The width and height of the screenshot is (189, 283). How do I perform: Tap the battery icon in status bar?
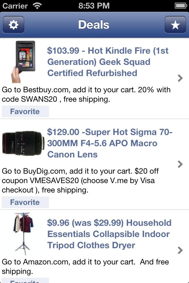click(x=180, y=6)
